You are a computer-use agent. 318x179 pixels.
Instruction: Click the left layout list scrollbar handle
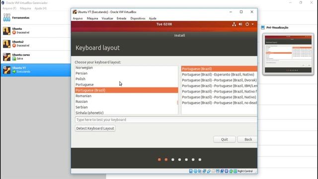177,103
